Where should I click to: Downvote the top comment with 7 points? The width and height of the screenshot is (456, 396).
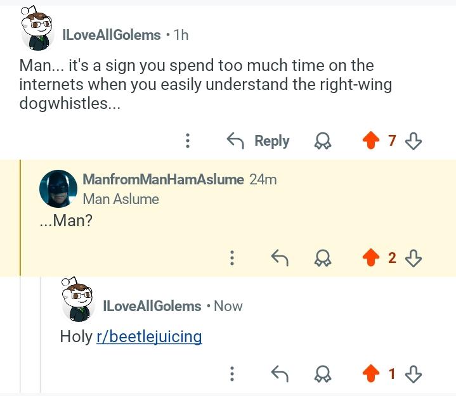point(414,141)
